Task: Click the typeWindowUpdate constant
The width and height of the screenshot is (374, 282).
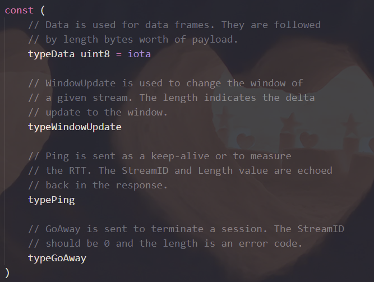Action: coord(75,127)
